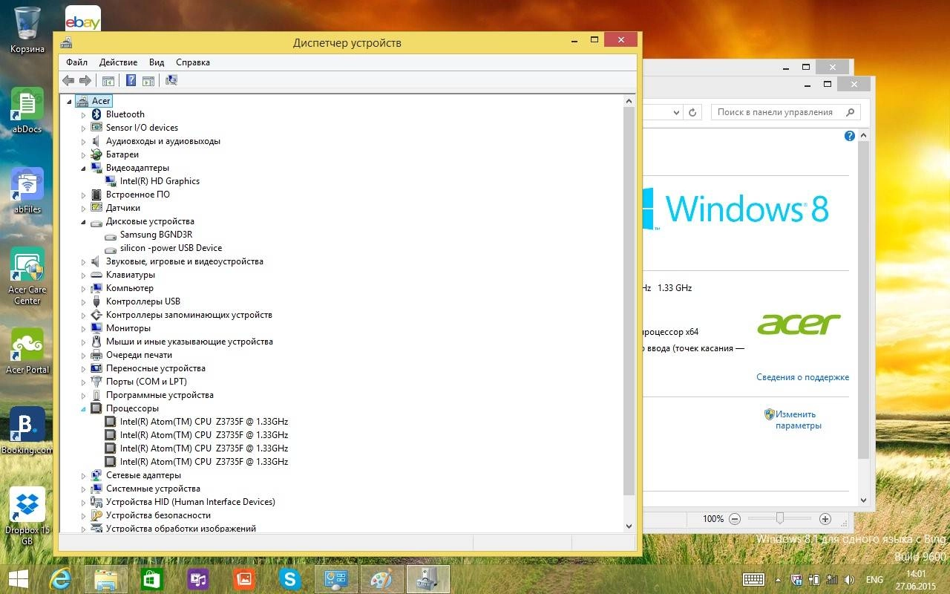The width and height of the screenshot is (950, 594).
Task: Click the Acer Portal desktop icon
Action: (27, 351)
